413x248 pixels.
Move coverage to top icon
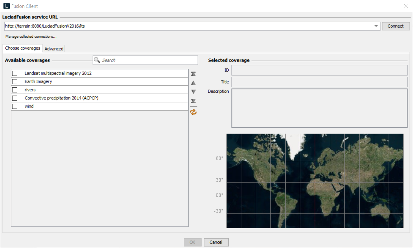click(x=193, y=74)
